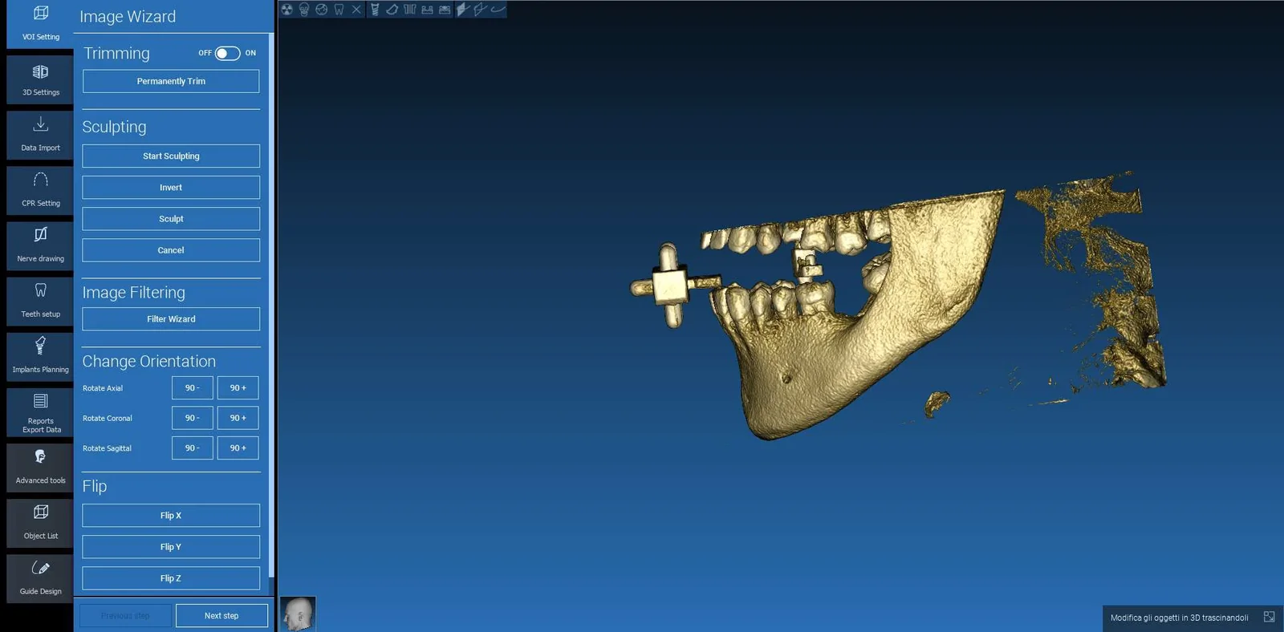Click the expand-view icon beside the status message
The image size is (1284, 632).
(x=1269, y=617)
